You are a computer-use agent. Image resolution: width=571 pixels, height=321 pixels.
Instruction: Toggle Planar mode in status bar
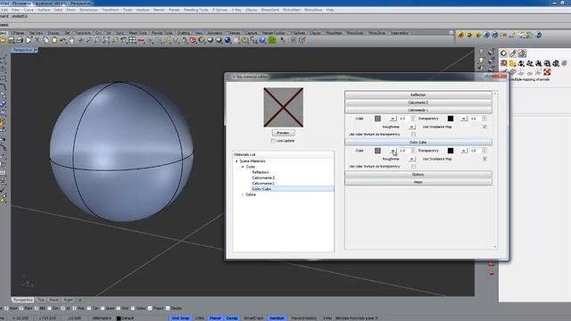[215, 318]
